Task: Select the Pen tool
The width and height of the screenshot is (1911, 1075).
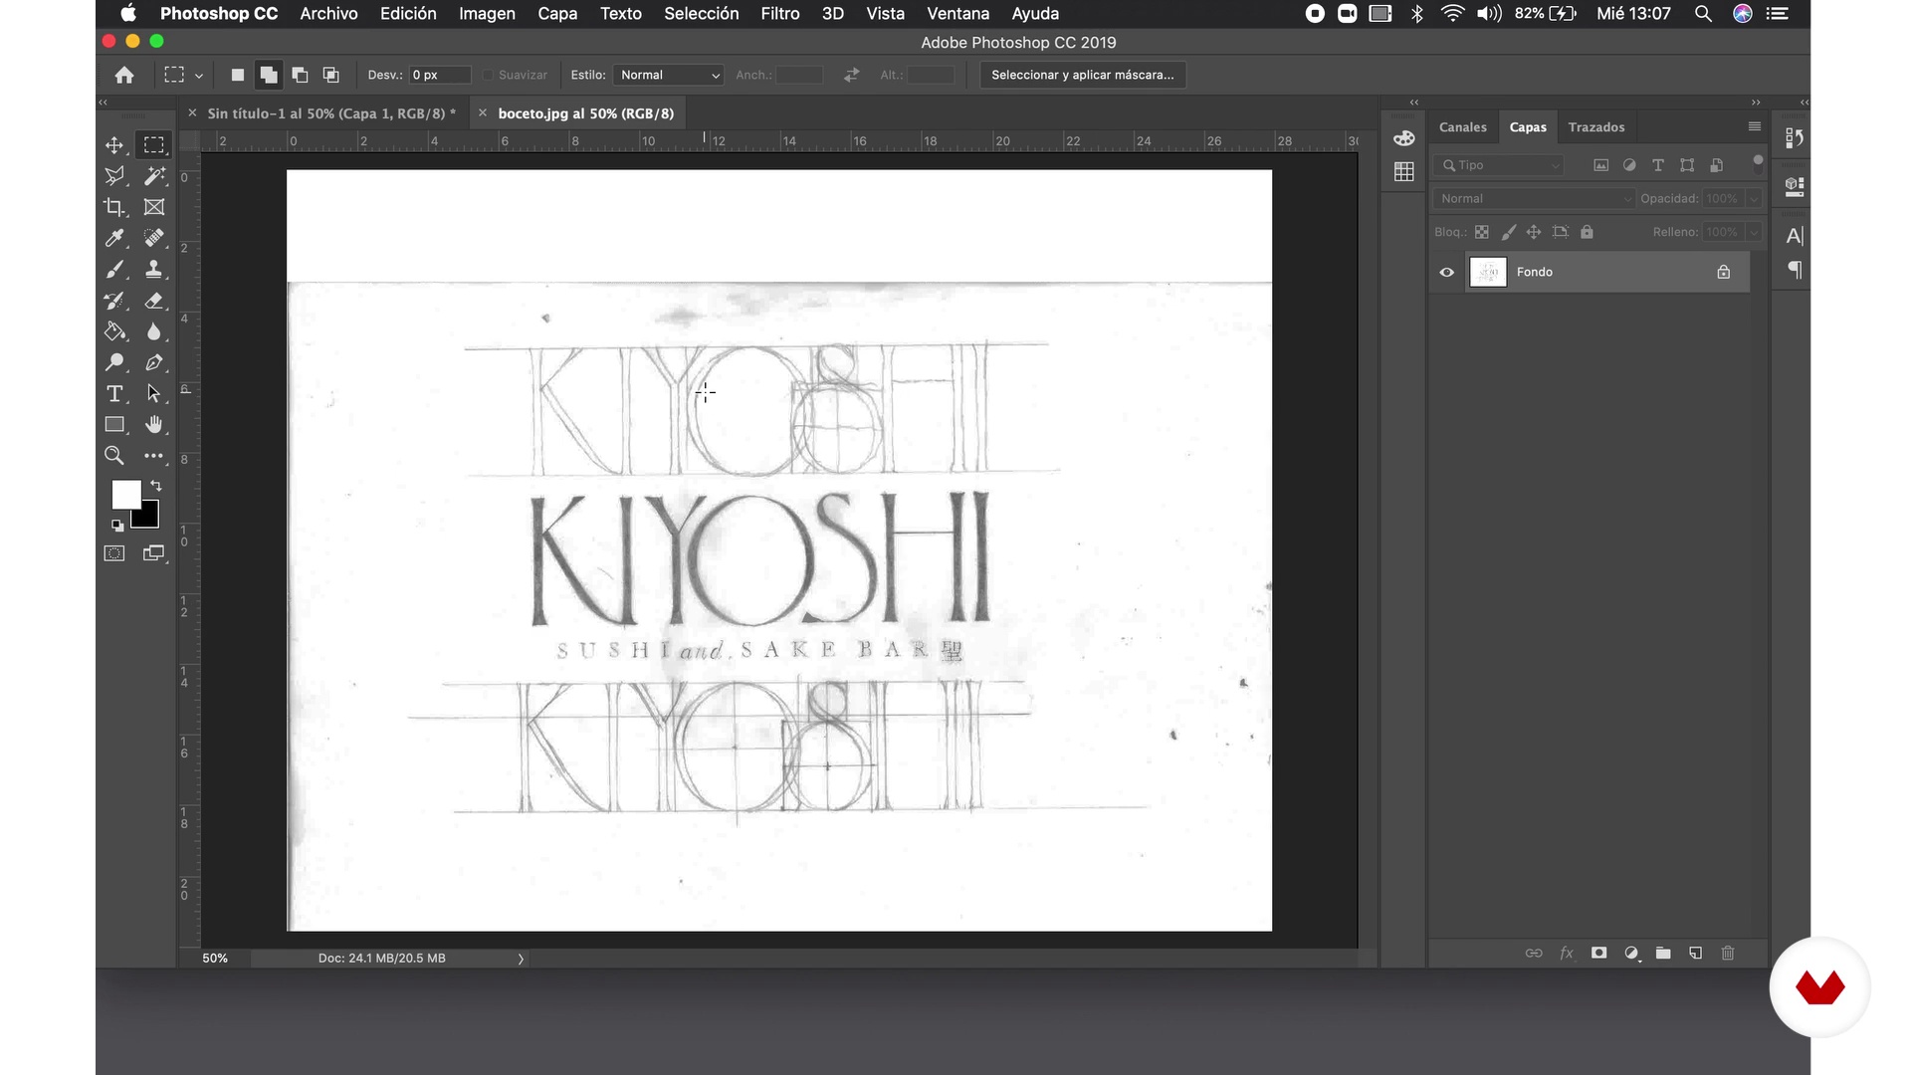Action: pos(153,362)
